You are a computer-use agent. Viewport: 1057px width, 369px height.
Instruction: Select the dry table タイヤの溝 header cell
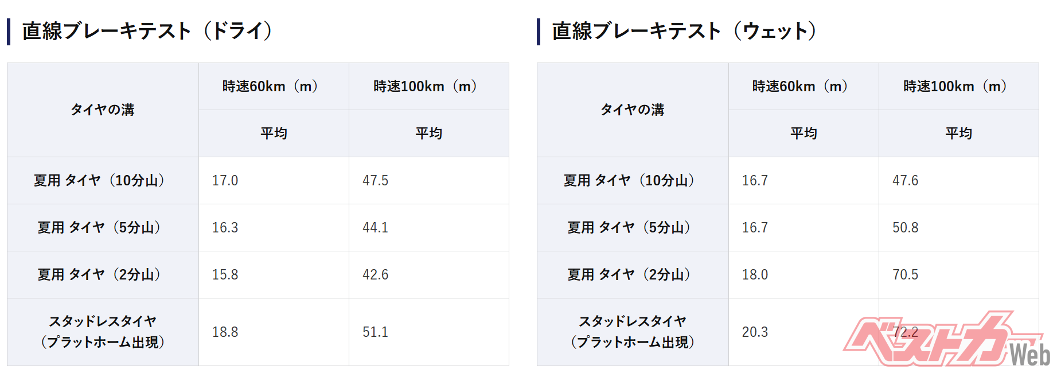pos(103,110)
